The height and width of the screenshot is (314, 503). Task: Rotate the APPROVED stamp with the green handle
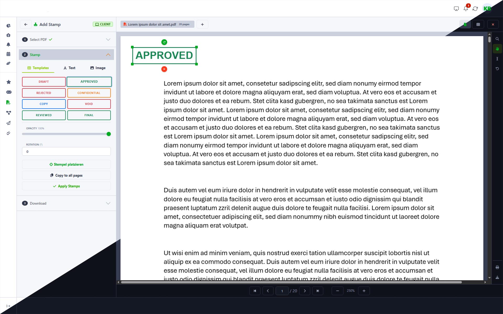point(164,42)
